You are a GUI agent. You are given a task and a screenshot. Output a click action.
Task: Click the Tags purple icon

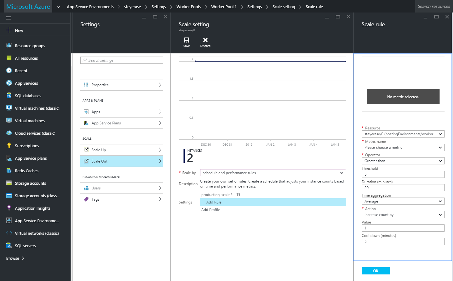86,199
